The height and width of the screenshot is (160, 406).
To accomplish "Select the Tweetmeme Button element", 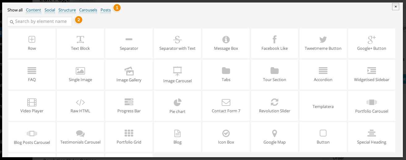I will coord(323,43).
